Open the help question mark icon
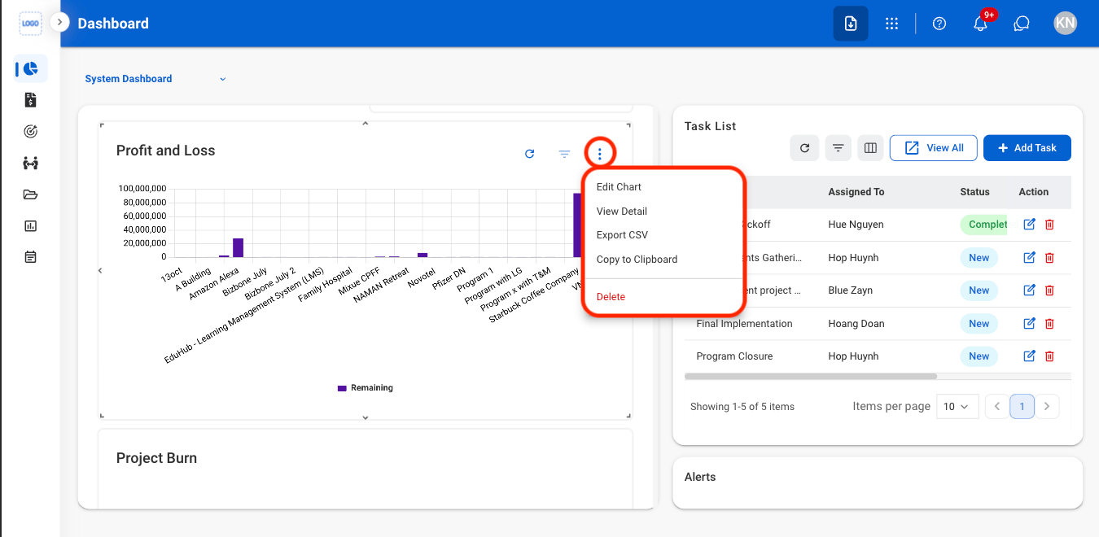 click(x=939, y=24)
